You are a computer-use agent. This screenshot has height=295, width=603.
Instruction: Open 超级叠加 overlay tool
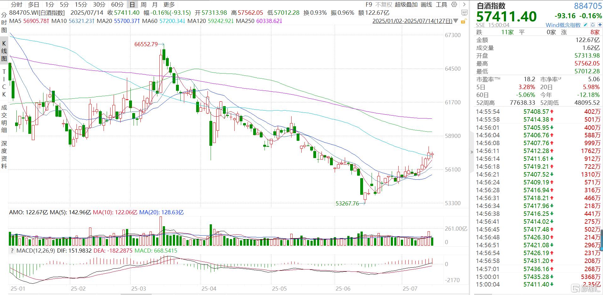[x=406, y=4]
